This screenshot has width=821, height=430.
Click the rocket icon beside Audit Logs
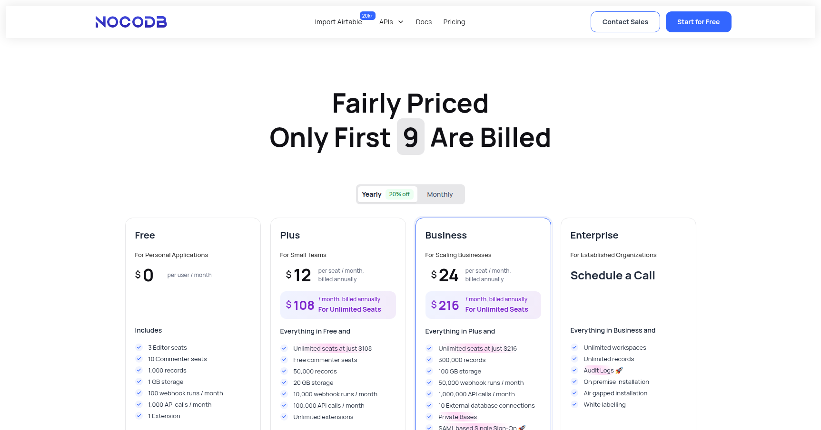click(619, 371)
